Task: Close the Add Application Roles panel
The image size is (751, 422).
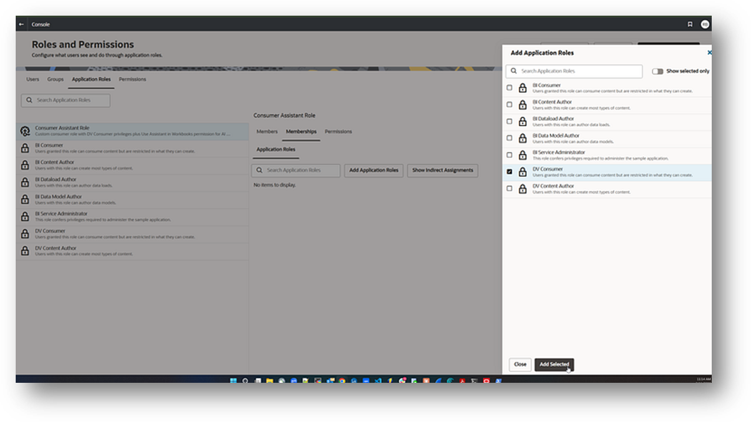Action: pos(710,53)
